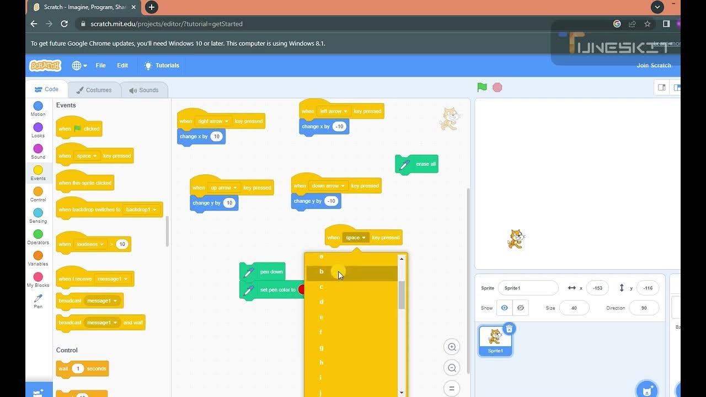Edit the sprite Direction field
Viewport: 706px width, 397px height.
click(644, 308)
